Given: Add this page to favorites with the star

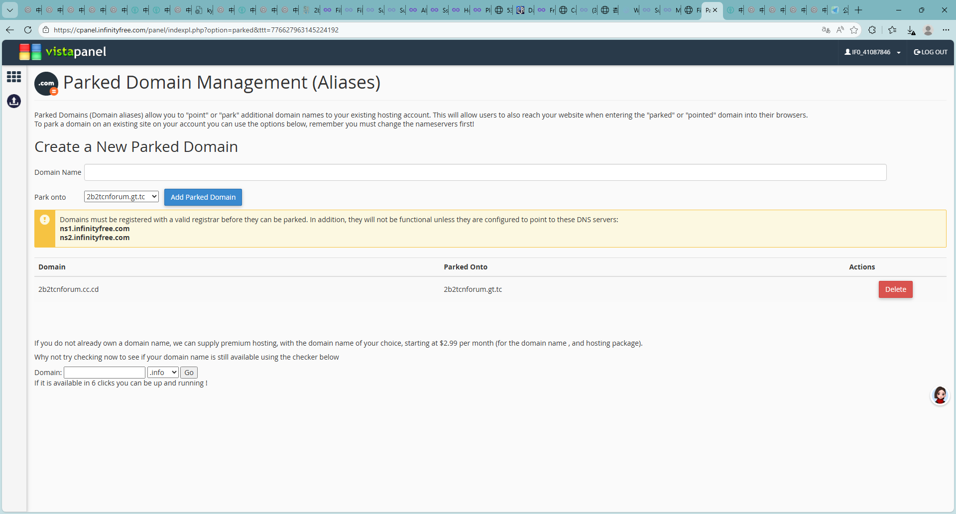Looking at the screenshot, I should (854, 30).
